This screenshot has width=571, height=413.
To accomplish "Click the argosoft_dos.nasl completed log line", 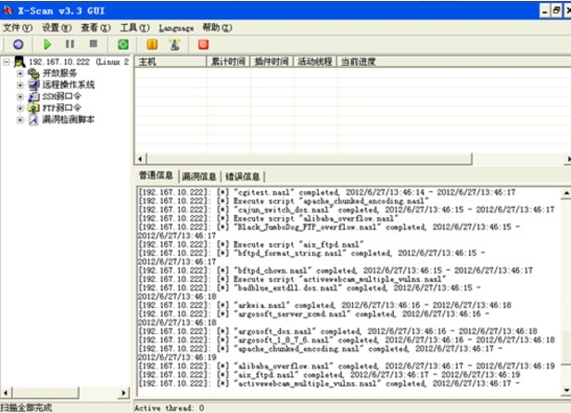I will tap(338, 331).
